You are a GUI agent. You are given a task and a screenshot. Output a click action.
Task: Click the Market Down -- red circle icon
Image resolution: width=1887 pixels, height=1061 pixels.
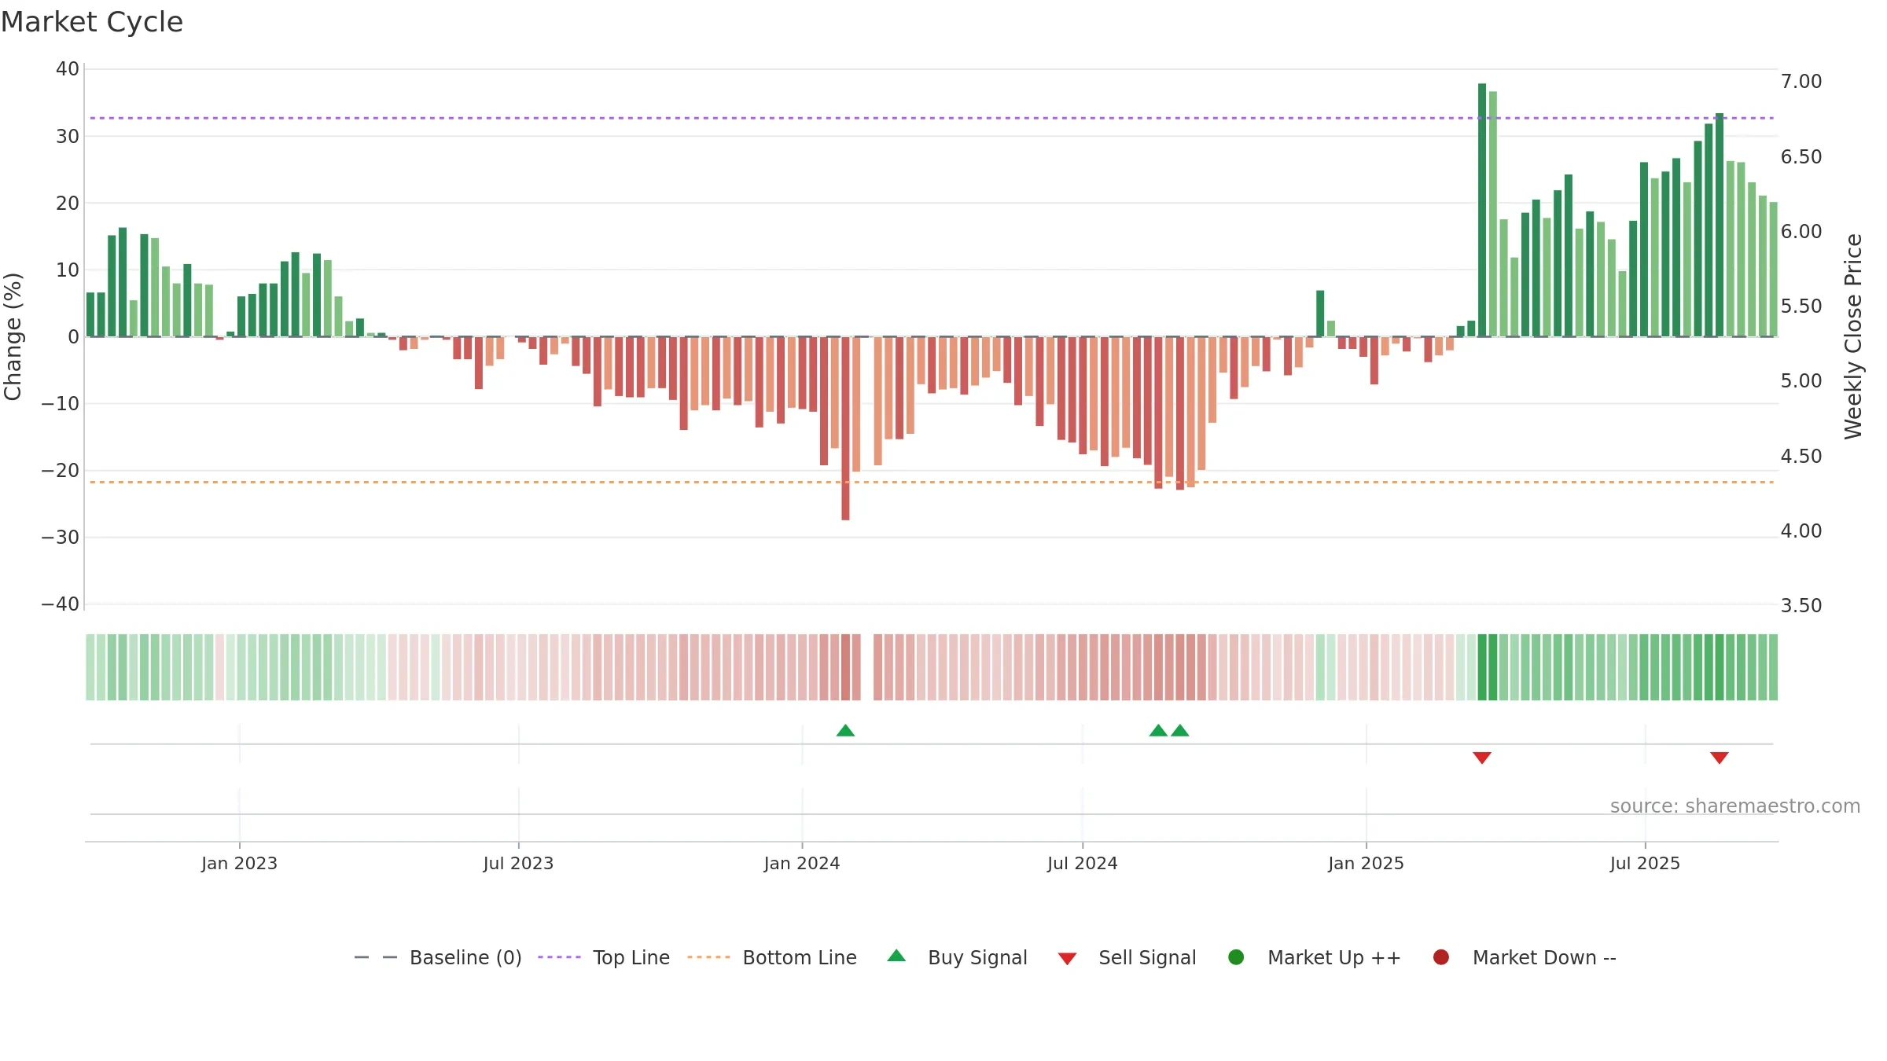click(x=1441, y=957)
